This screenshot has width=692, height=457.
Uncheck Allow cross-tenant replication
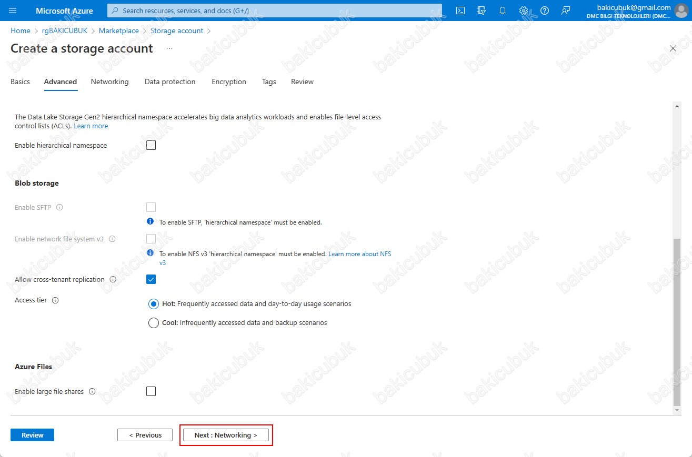151,279
